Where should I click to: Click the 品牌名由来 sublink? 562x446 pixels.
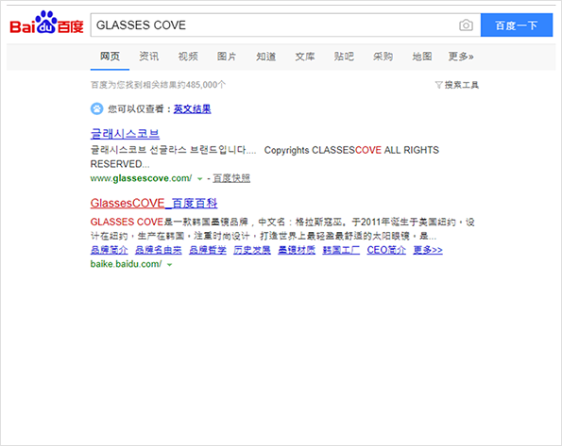tap(159, 250)
